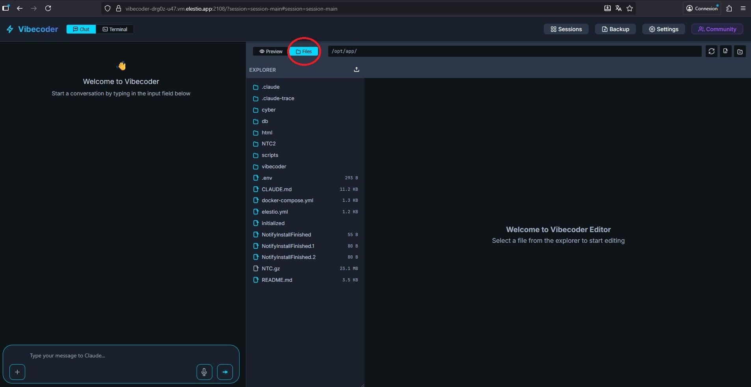Screen dimensions: 751x387
Task: Create a new file using toolbar icon
Action: tap(725, 51)
